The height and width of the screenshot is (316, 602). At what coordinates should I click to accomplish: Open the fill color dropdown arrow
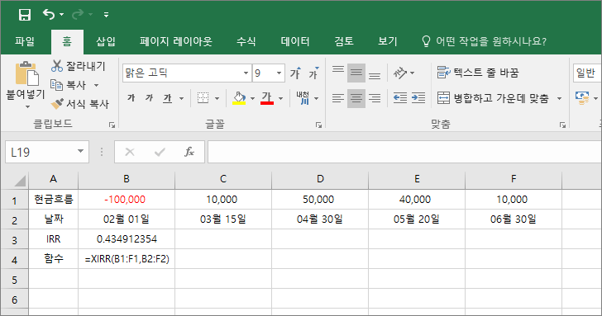252,98
